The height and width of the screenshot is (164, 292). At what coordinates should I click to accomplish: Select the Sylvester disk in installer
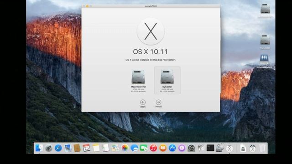point(167,81)
